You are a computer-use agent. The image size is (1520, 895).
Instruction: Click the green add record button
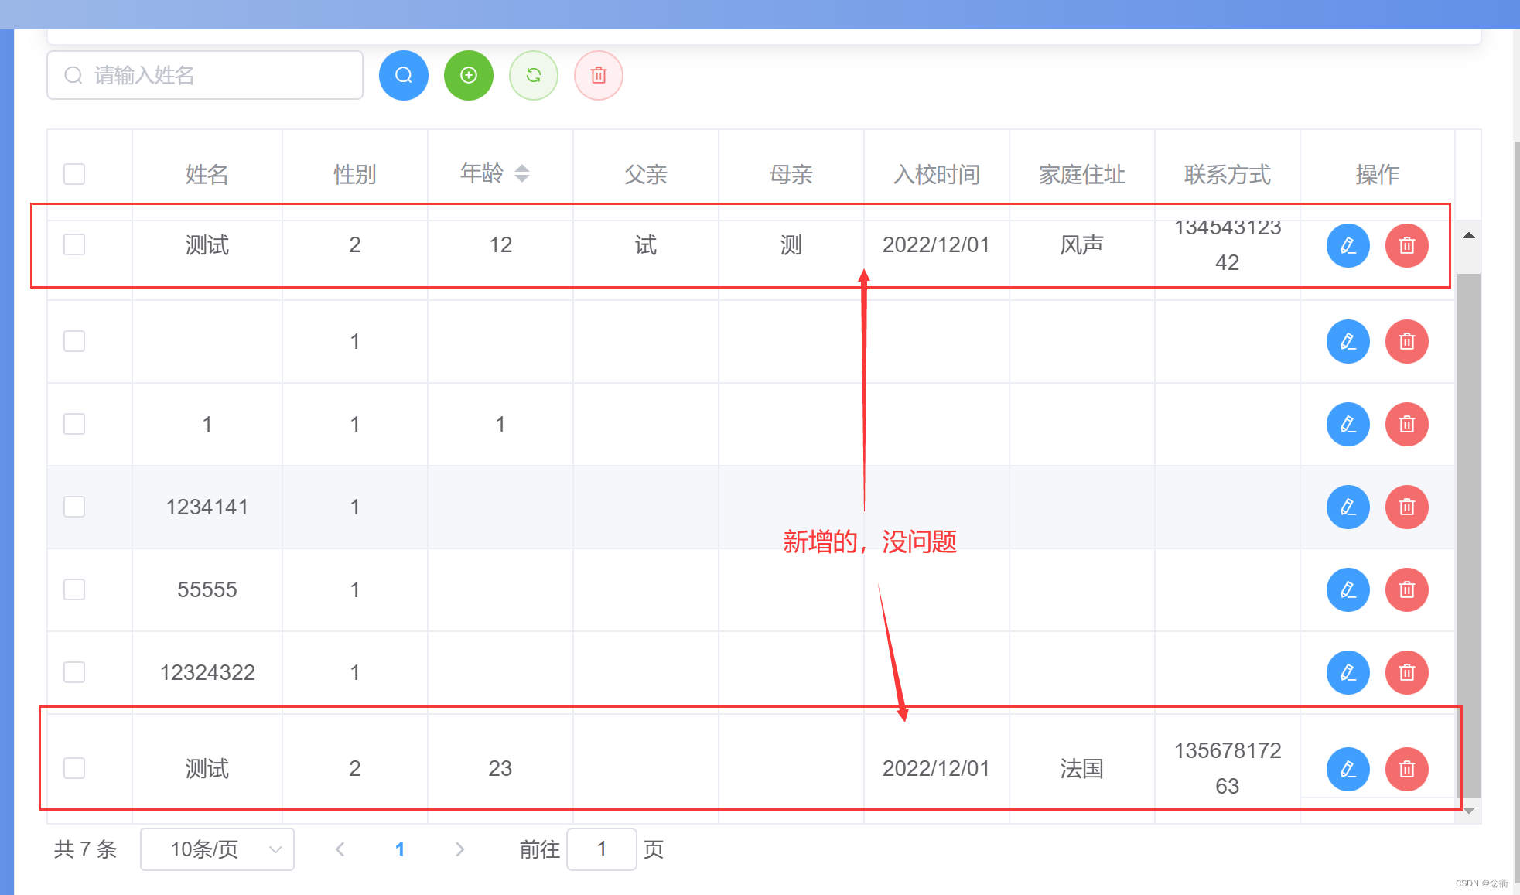[x=468, y=75]
